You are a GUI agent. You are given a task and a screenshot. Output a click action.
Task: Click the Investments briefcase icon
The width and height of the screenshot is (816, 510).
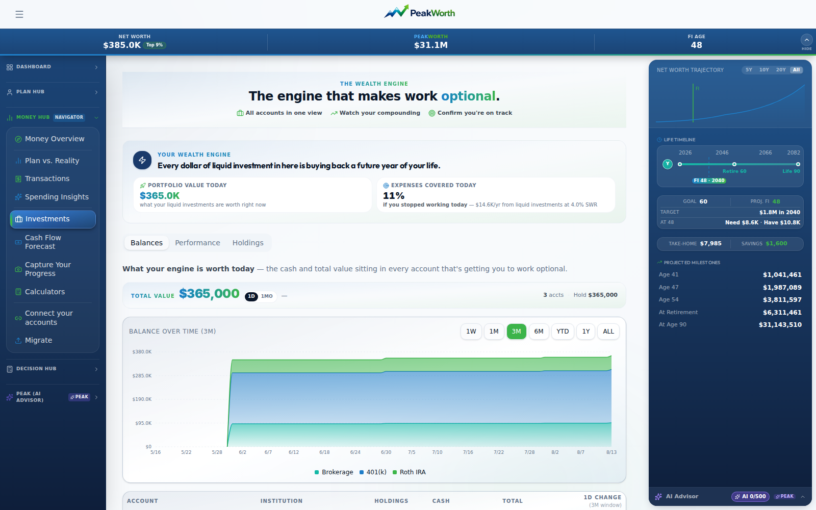click(19, 219)
